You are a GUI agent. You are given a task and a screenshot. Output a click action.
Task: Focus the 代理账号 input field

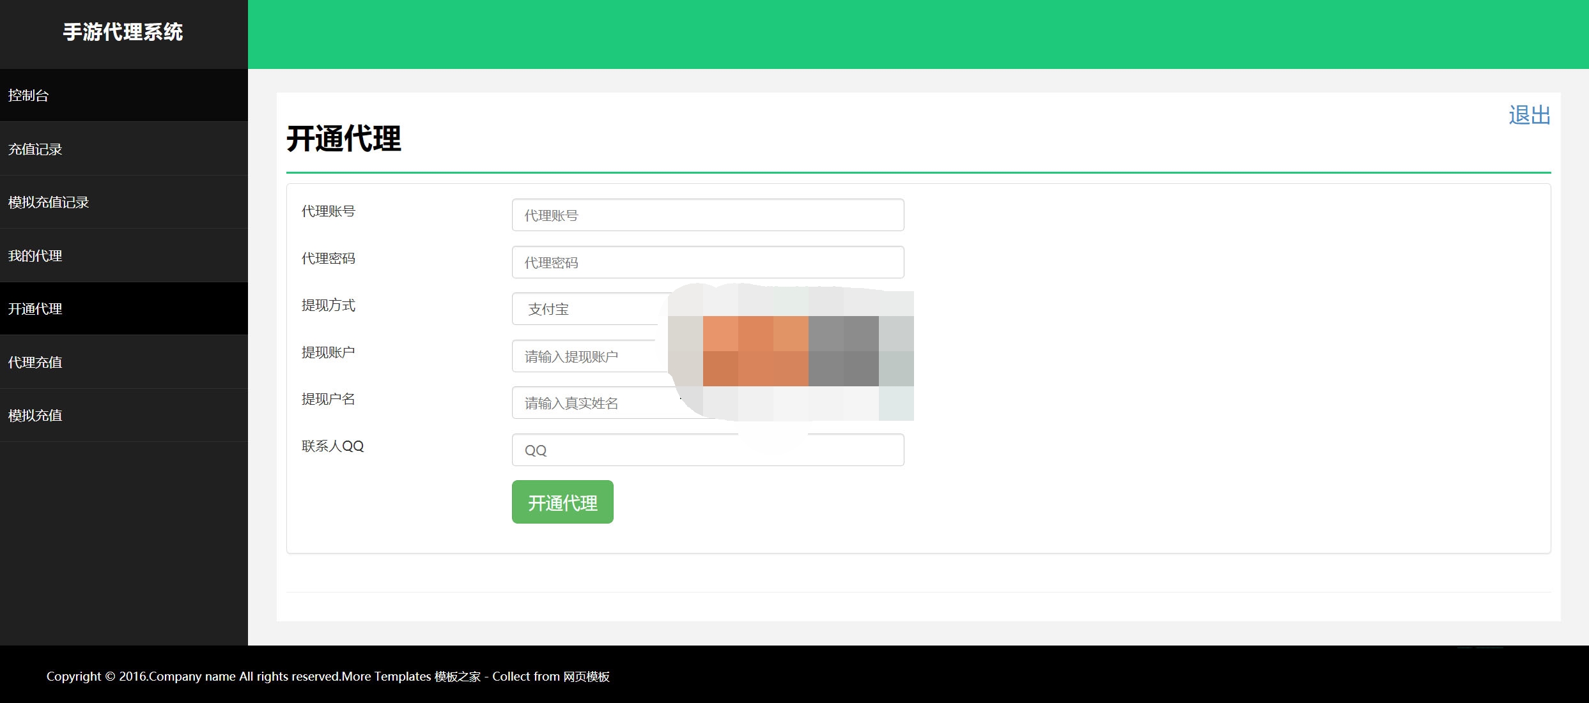[708, 215]
